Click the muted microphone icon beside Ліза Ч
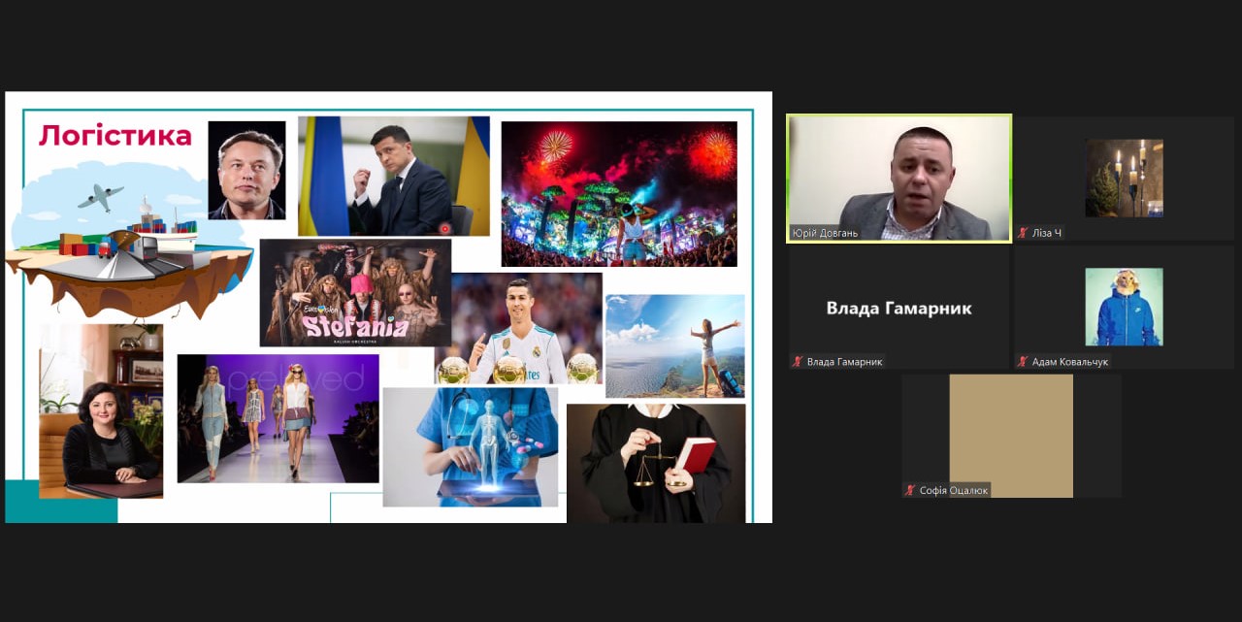The image size is (1242, 622). (1023, 233)
